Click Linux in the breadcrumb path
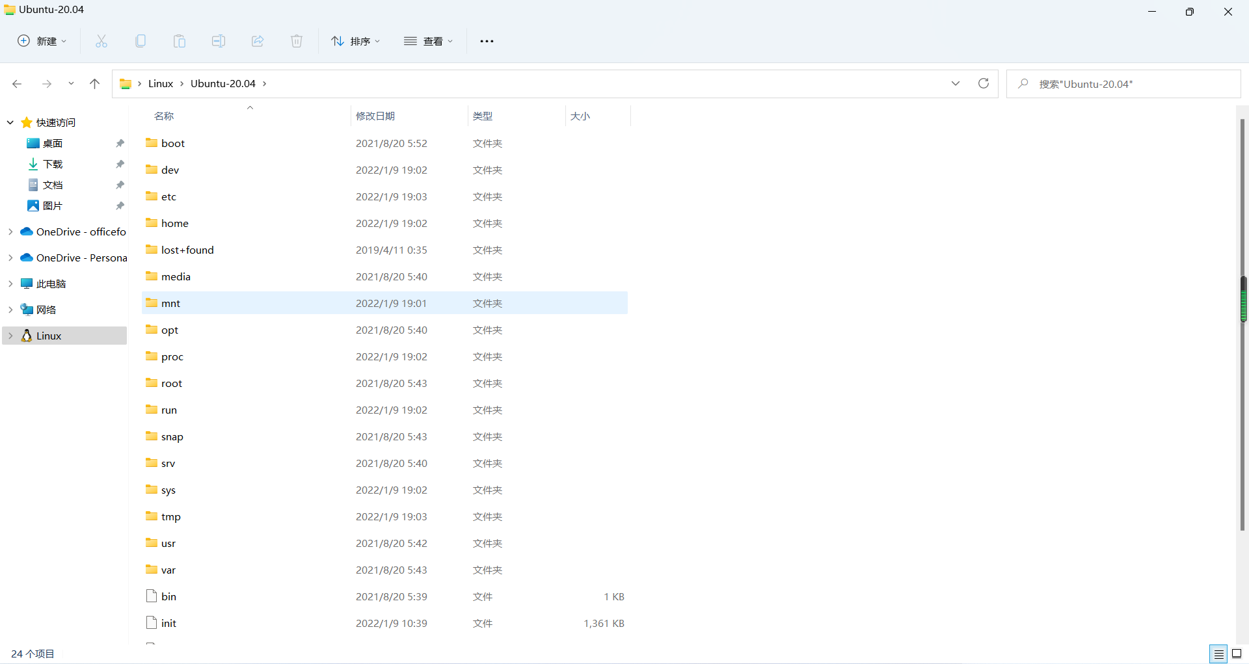The width and height of the screenshot is (1249, 664). (x=161, y=84)
